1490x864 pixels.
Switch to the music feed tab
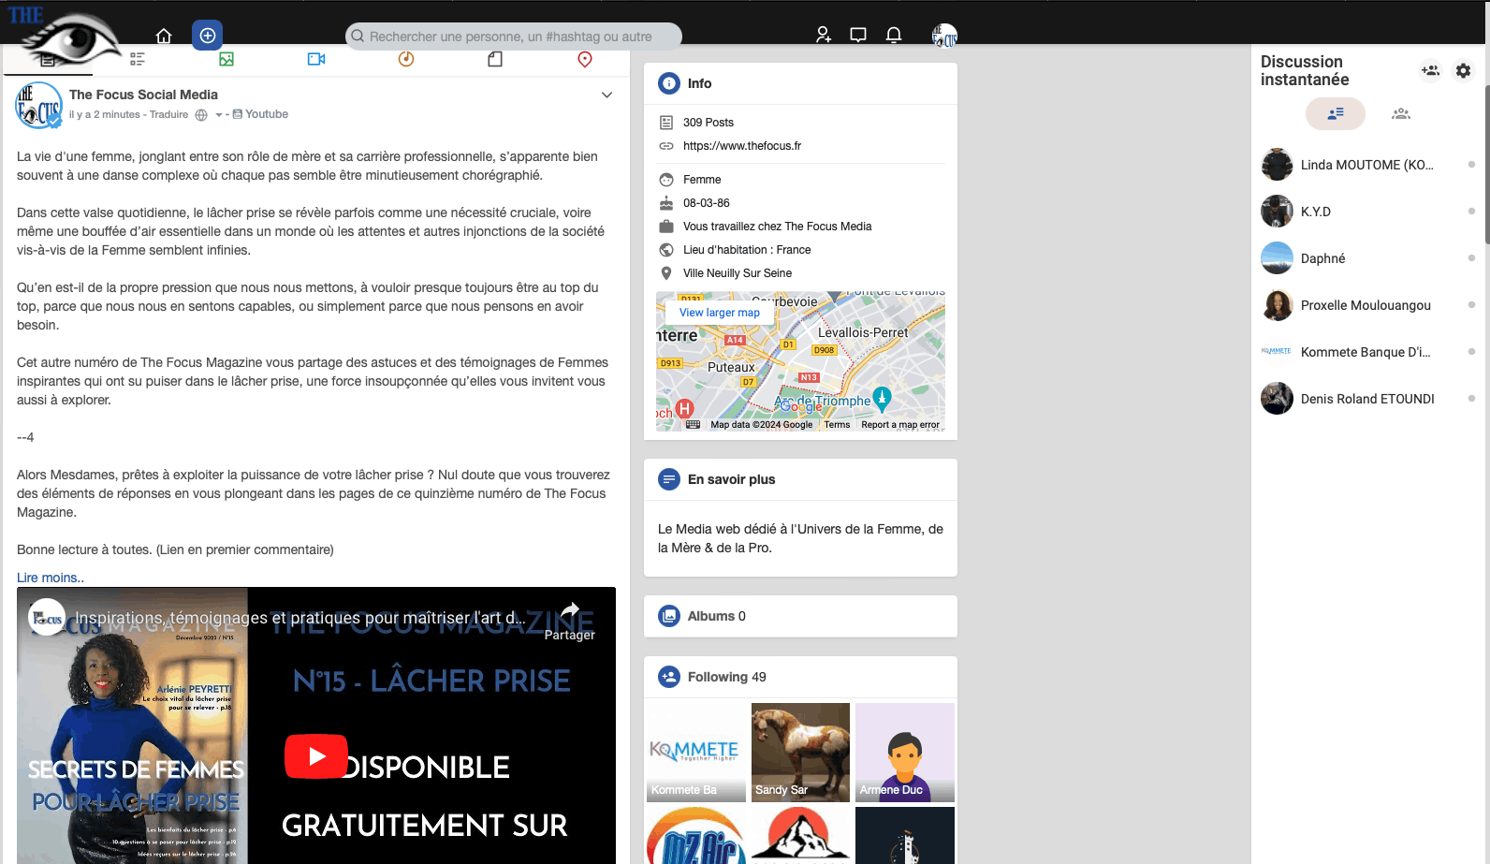coord(406,59)
